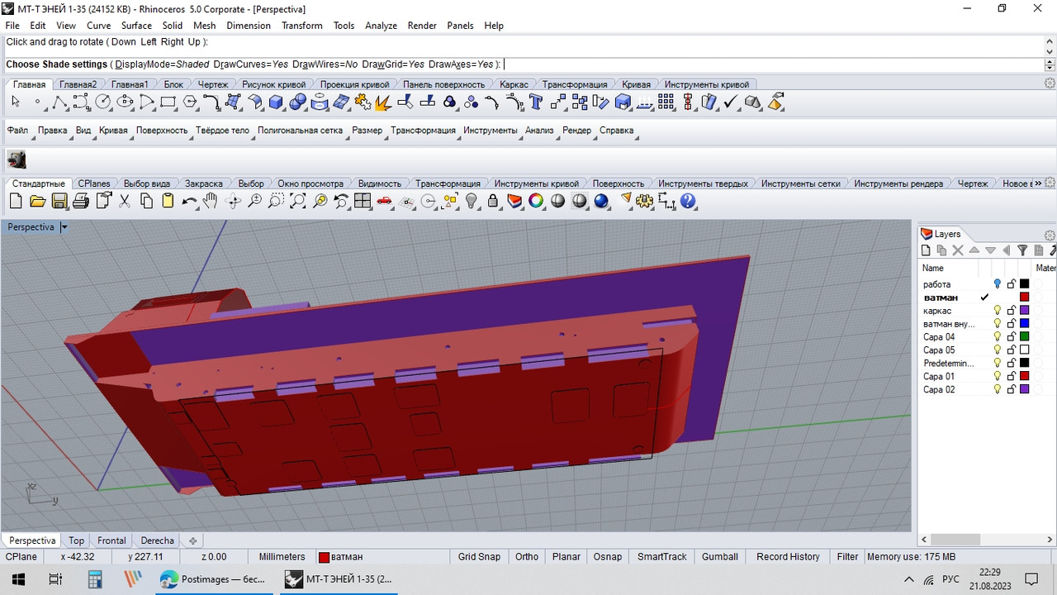
Task: Open the Layers panel gear options
Action: pyautogui.click(x=1051, y=234)
